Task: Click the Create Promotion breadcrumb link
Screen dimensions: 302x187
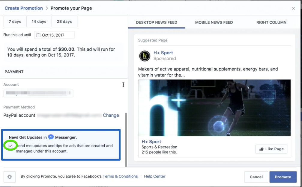Action: [24, 8]
